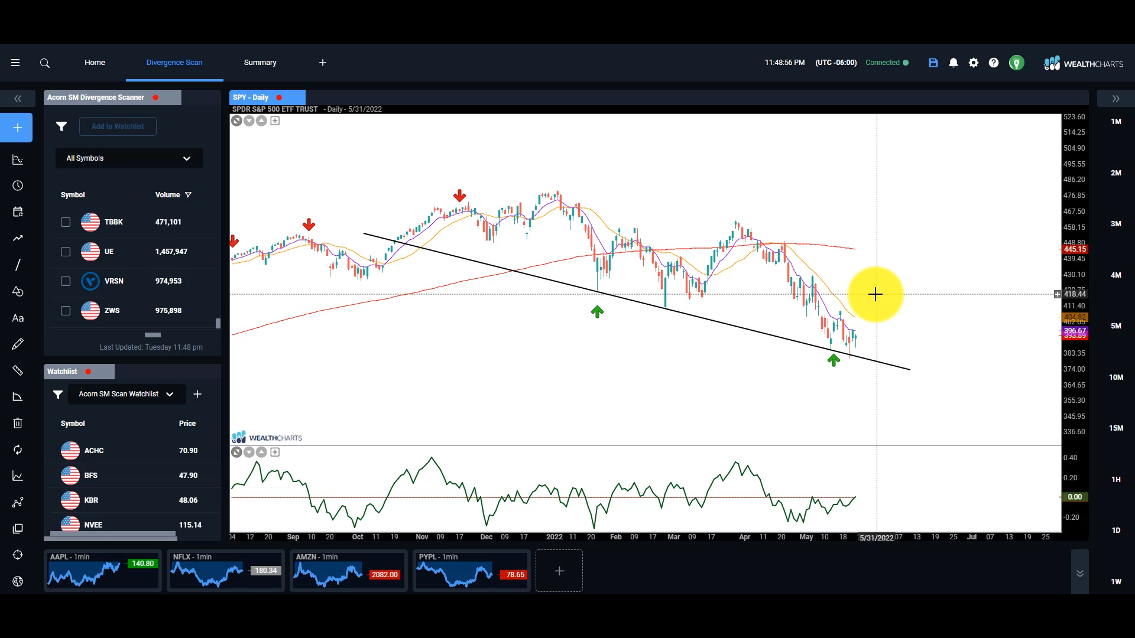Screen dimensions: 1135x638
Task: Open the clock timeframe tool
Action: coord(18,185)
